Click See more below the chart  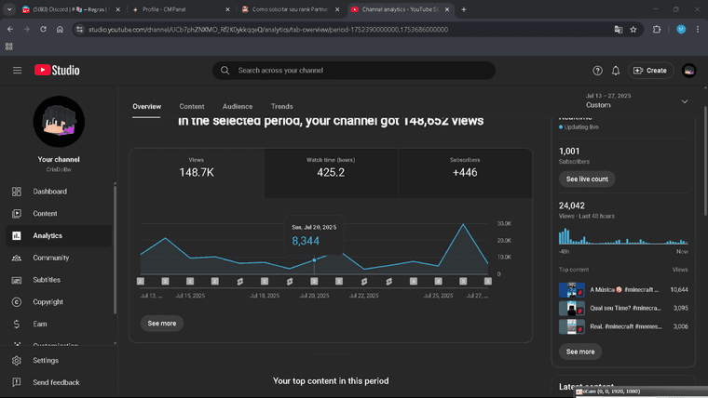(162, 324)
